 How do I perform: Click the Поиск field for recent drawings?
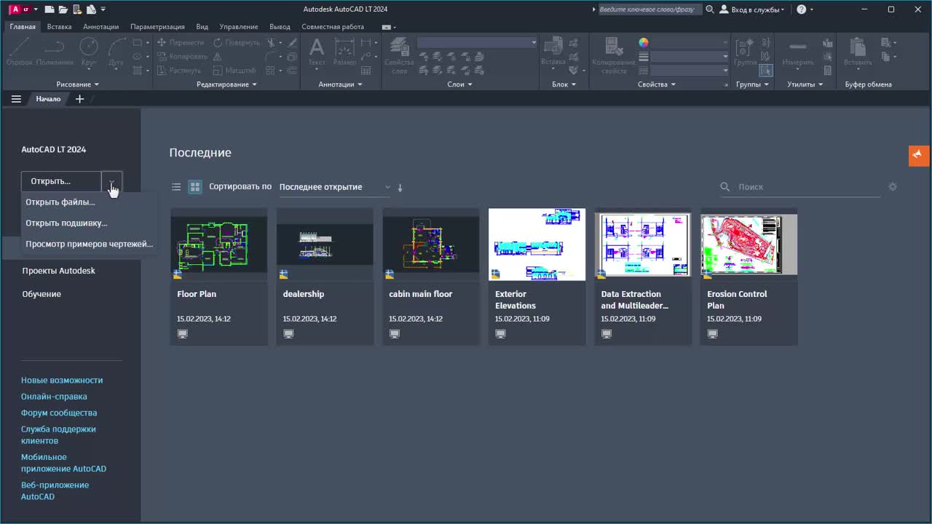pyautogui.click(x=801, y=187)
